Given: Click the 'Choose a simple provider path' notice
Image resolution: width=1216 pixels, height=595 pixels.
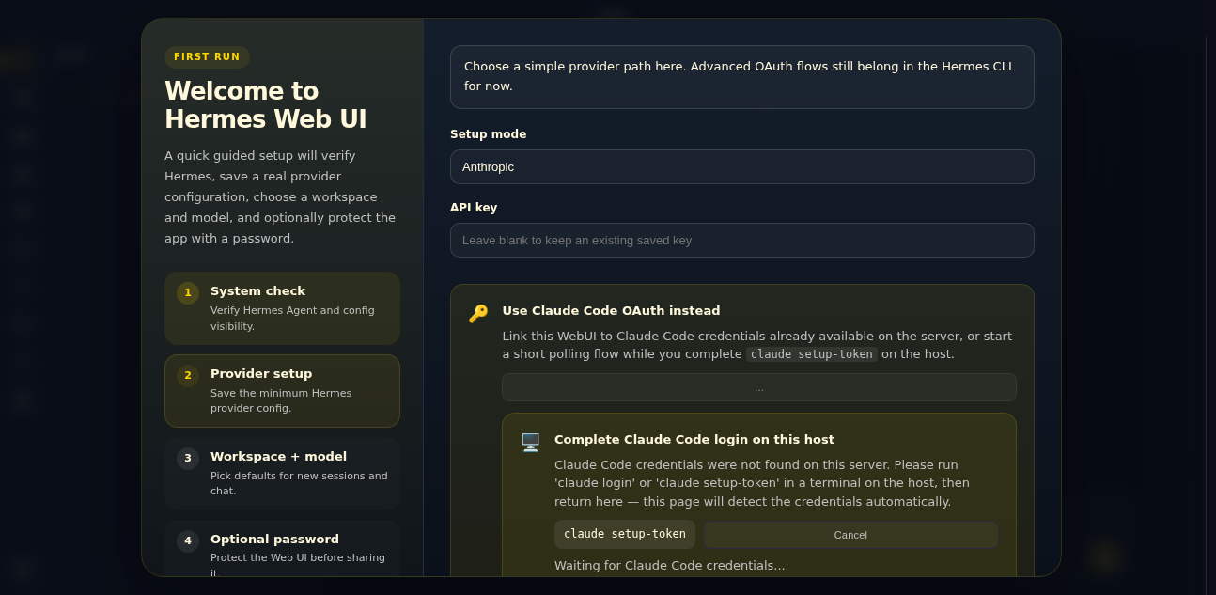Looking at the screenshot, I should tap(741, 76).
